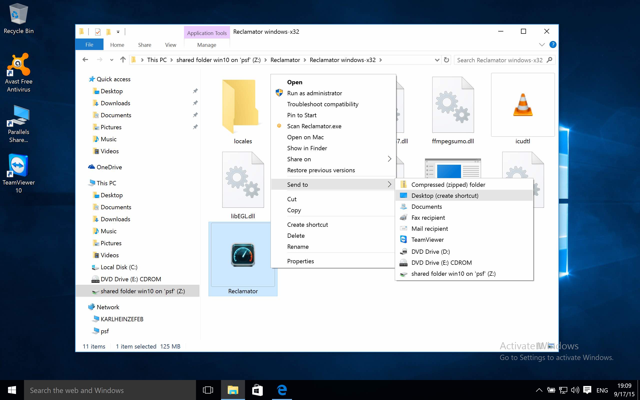Open Explorer help question mark icon
Image resolution: width=640 pixels, height=400 pixels.
click(553, 44)
